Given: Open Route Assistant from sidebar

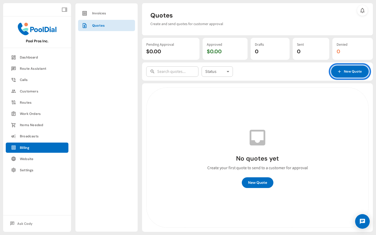Looking at the screenshot, I should 33,69.
